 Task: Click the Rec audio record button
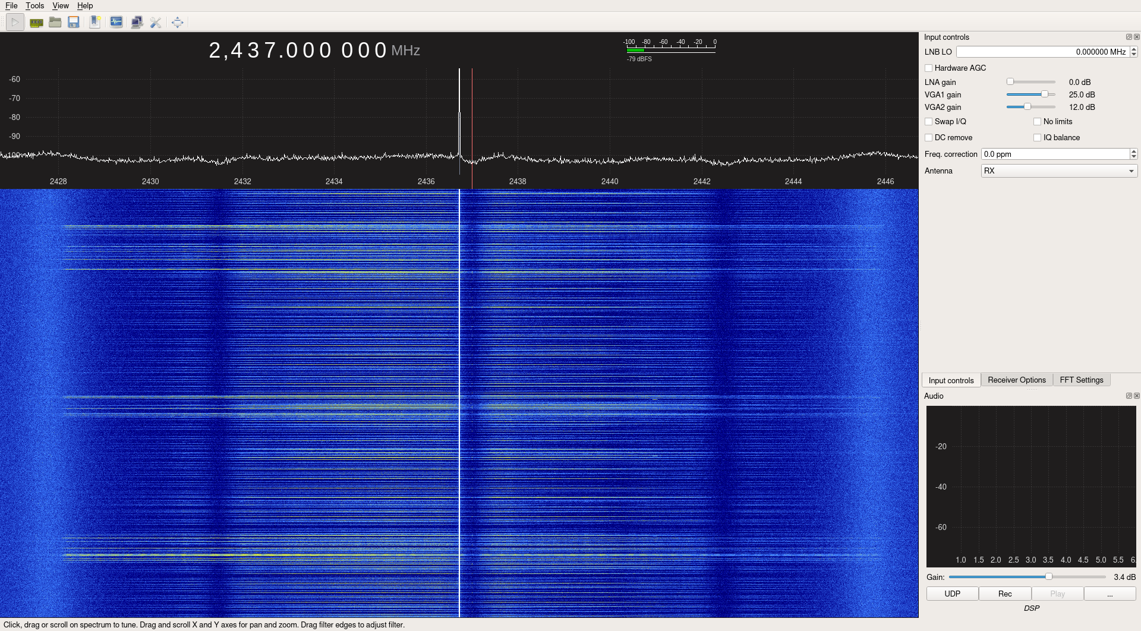tap(1005, 594)
